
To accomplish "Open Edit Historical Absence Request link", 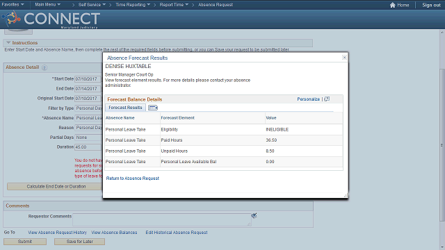I will [177, 233].
